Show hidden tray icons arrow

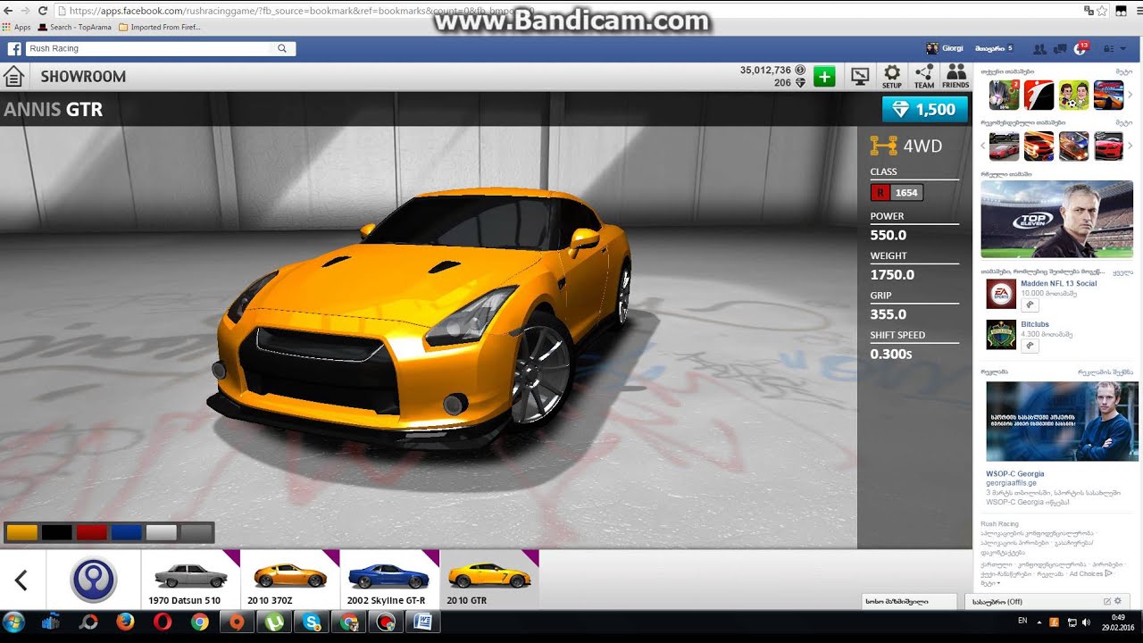point(1039,622)
